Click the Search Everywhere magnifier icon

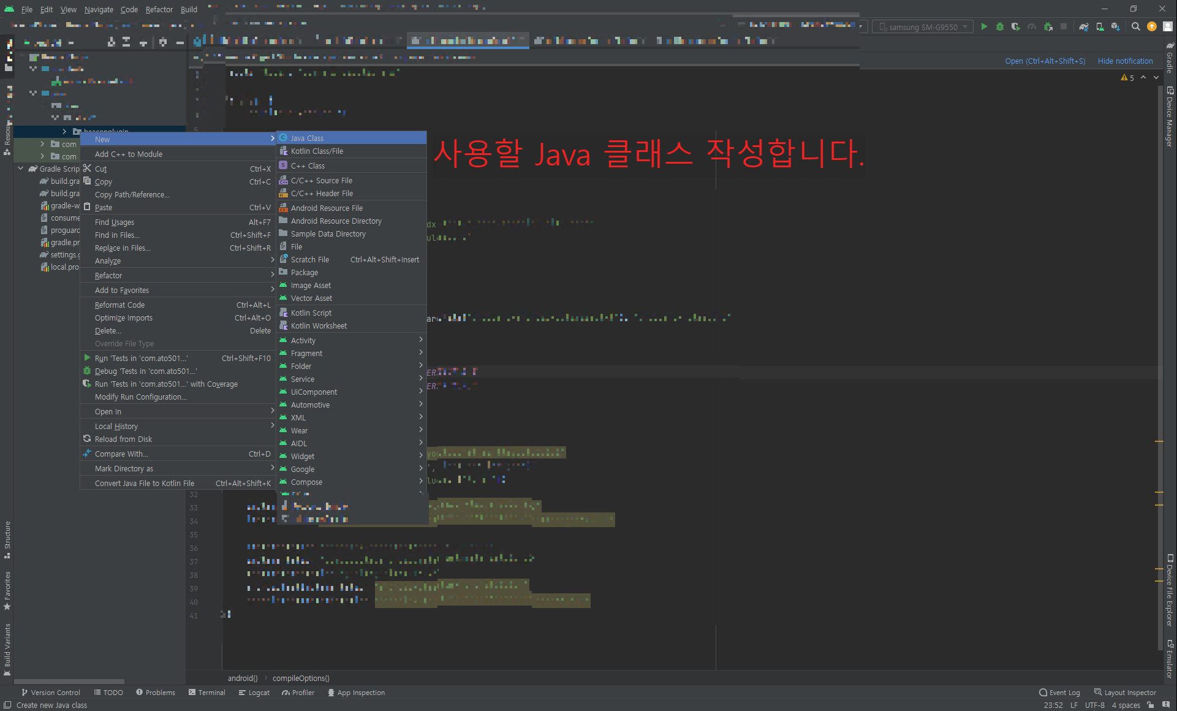point(1136,26)
